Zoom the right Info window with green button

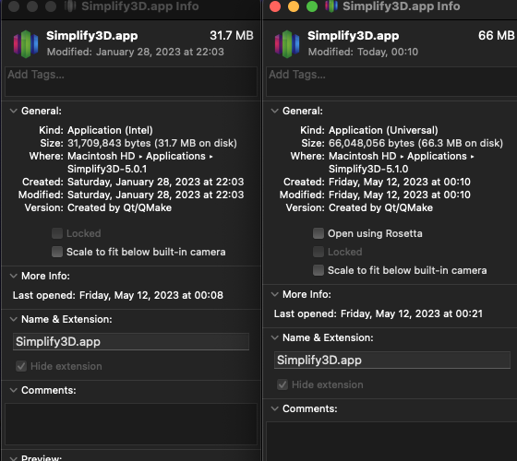pos(312,6)
